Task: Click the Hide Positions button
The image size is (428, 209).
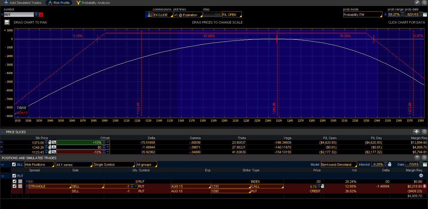Action: coord(39,164)
